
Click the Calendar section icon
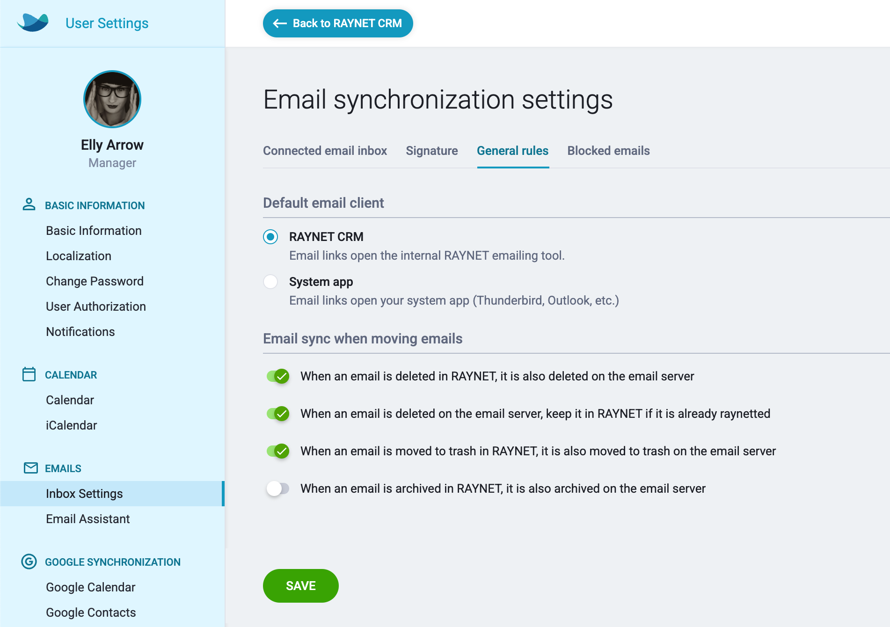(x=29, y=374)
